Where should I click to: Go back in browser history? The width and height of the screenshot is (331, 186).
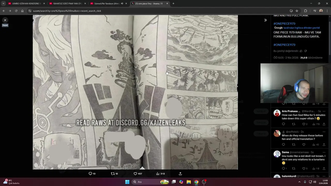click(4, 11)
